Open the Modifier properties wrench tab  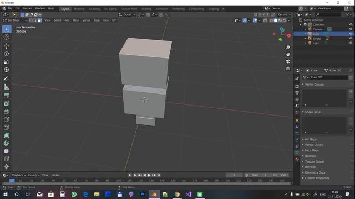[297, 127]
